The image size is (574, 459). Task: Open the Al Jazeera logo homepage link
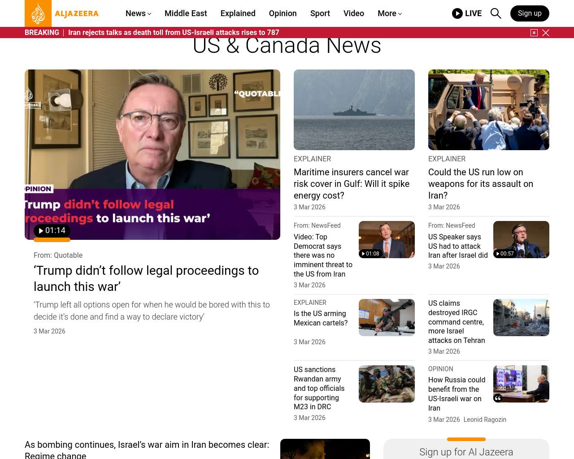(x=62, y=13)
